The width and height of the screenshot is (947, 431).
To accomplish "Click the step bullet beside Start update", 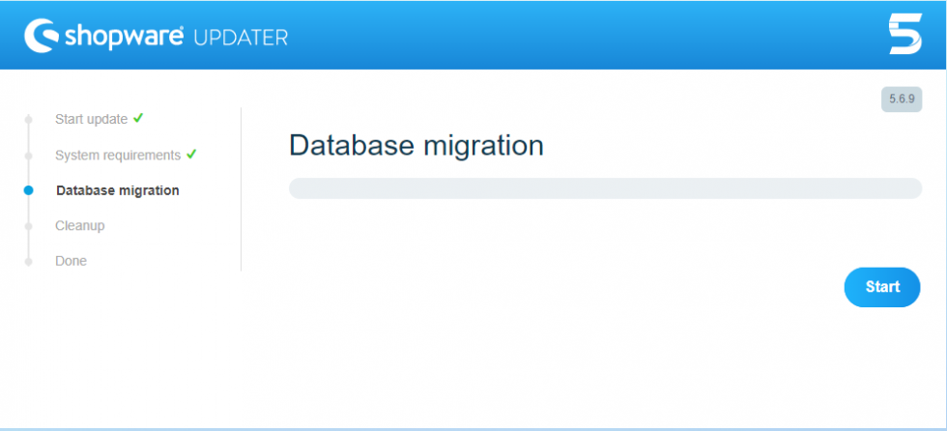I will (x=28, y=120).
